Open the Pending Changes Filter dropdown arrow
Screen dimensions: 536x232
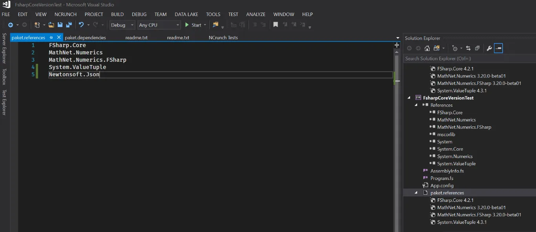coord(461,49)
